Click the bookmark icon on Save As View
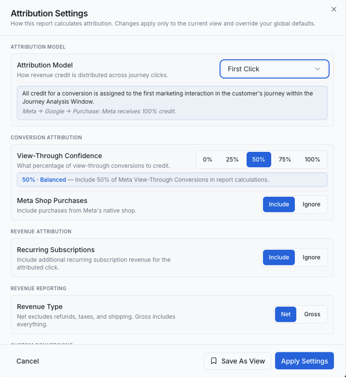Image resolution: width=346 pixels, height=377 pixels. click(x=213, y=360)
